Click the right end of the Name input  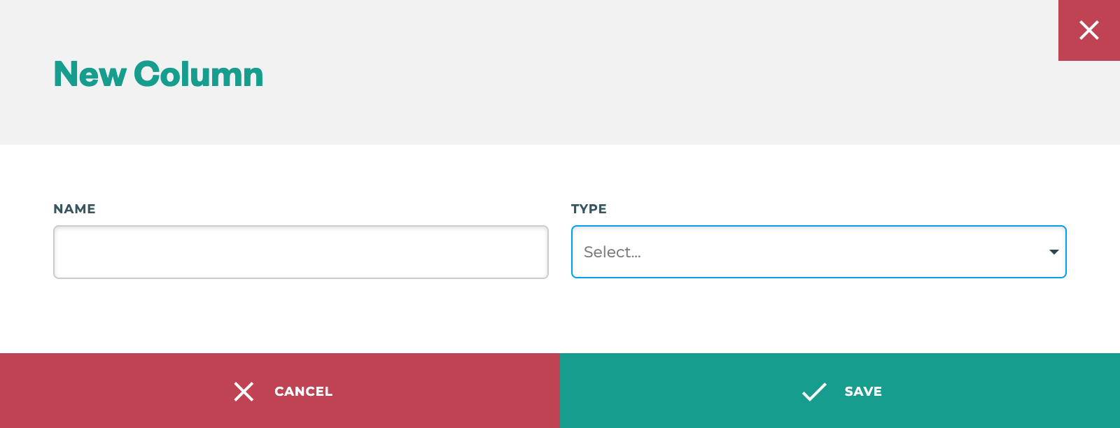535,252
